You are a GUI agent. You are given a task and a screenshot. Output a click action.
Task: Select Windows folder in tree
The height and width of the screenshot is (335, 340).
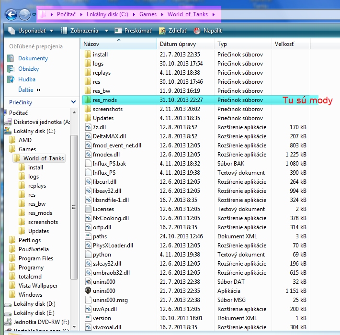tap(30, 295)
